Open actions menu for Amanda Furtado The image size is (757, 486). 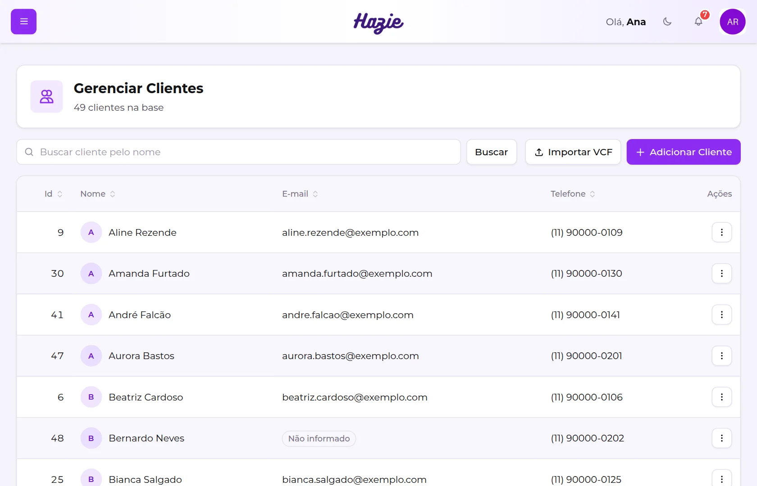pos(722,274)
